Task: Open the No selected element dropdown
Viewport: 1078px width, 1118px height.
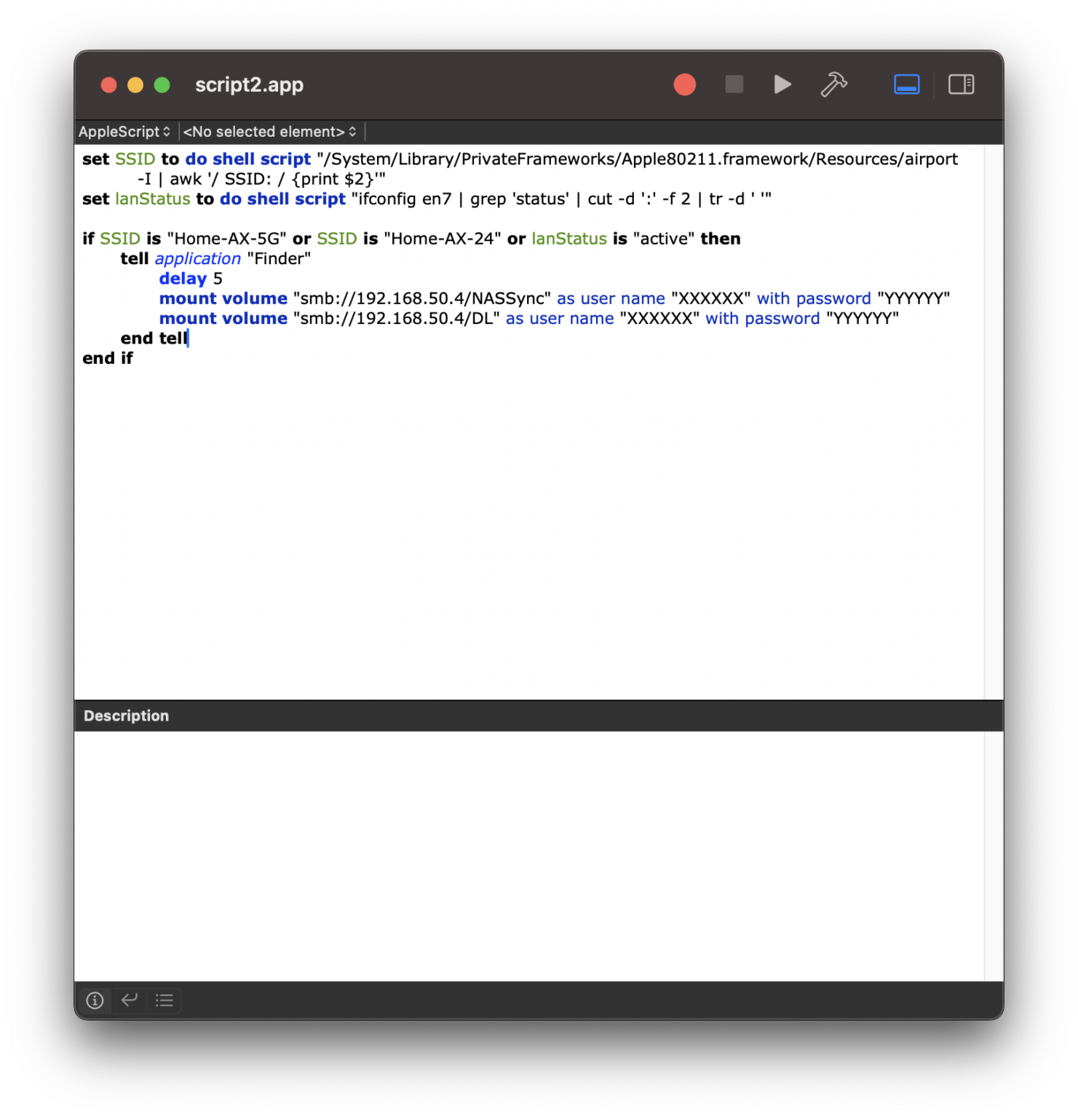Action: [270, 132]
